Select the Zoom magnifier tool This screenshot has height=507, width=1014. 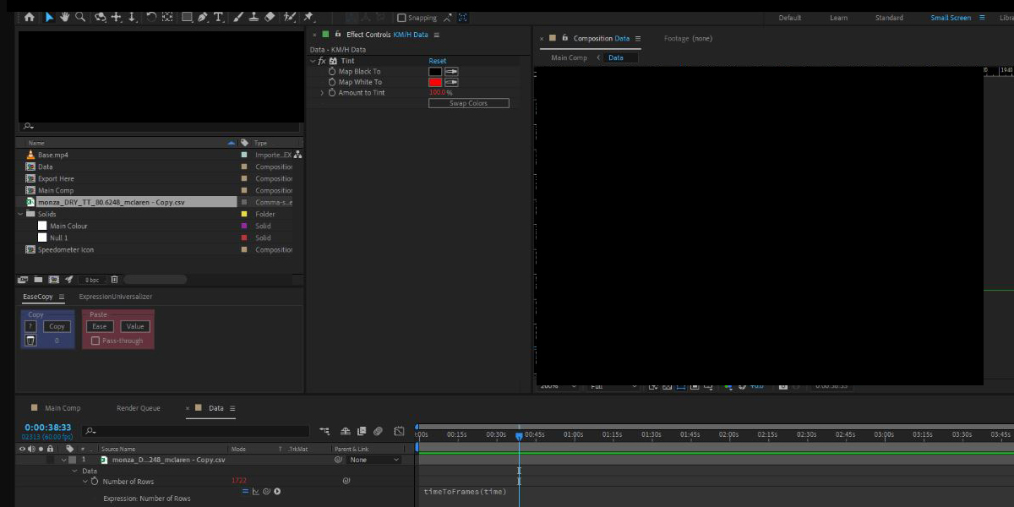point(79,17)
